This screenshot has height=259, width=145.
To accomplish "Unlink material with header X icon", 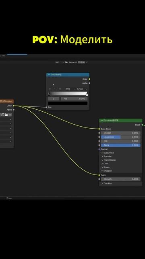I will [84, 62].
